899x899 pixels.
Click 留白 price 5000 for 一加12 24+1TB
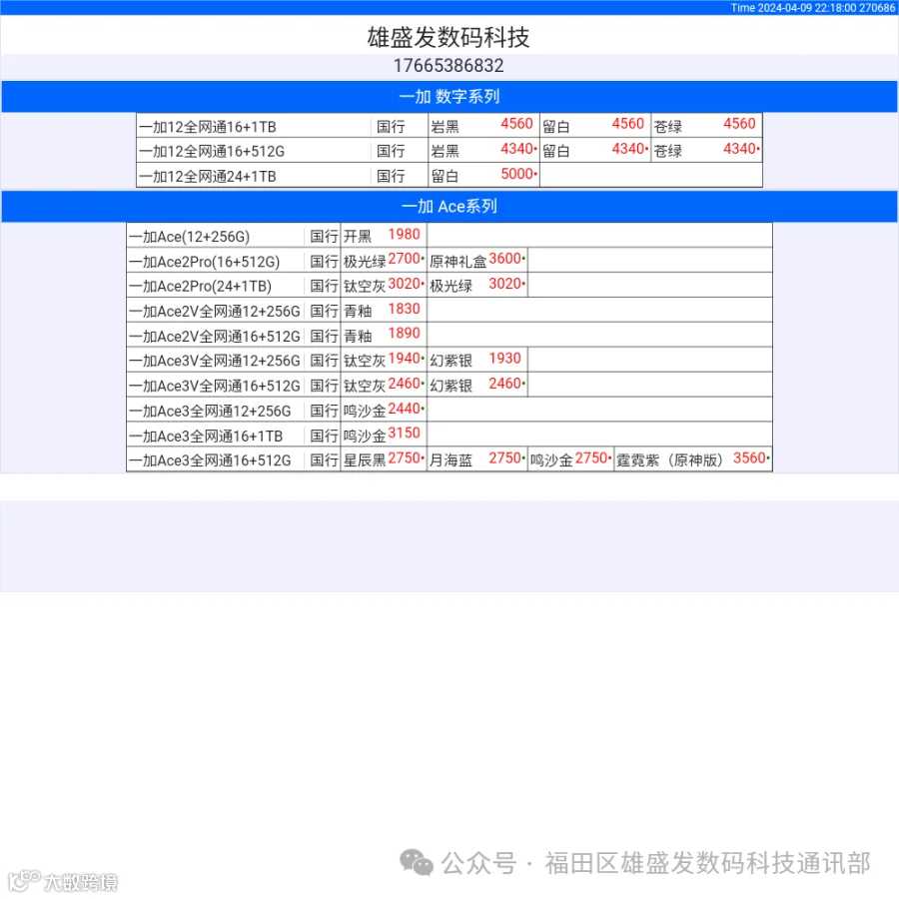pos(516,174)
